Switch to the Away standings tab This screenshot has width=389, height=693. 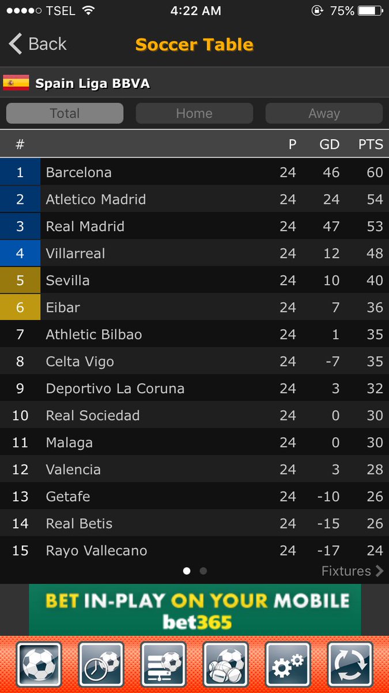[x=324, y=113]
